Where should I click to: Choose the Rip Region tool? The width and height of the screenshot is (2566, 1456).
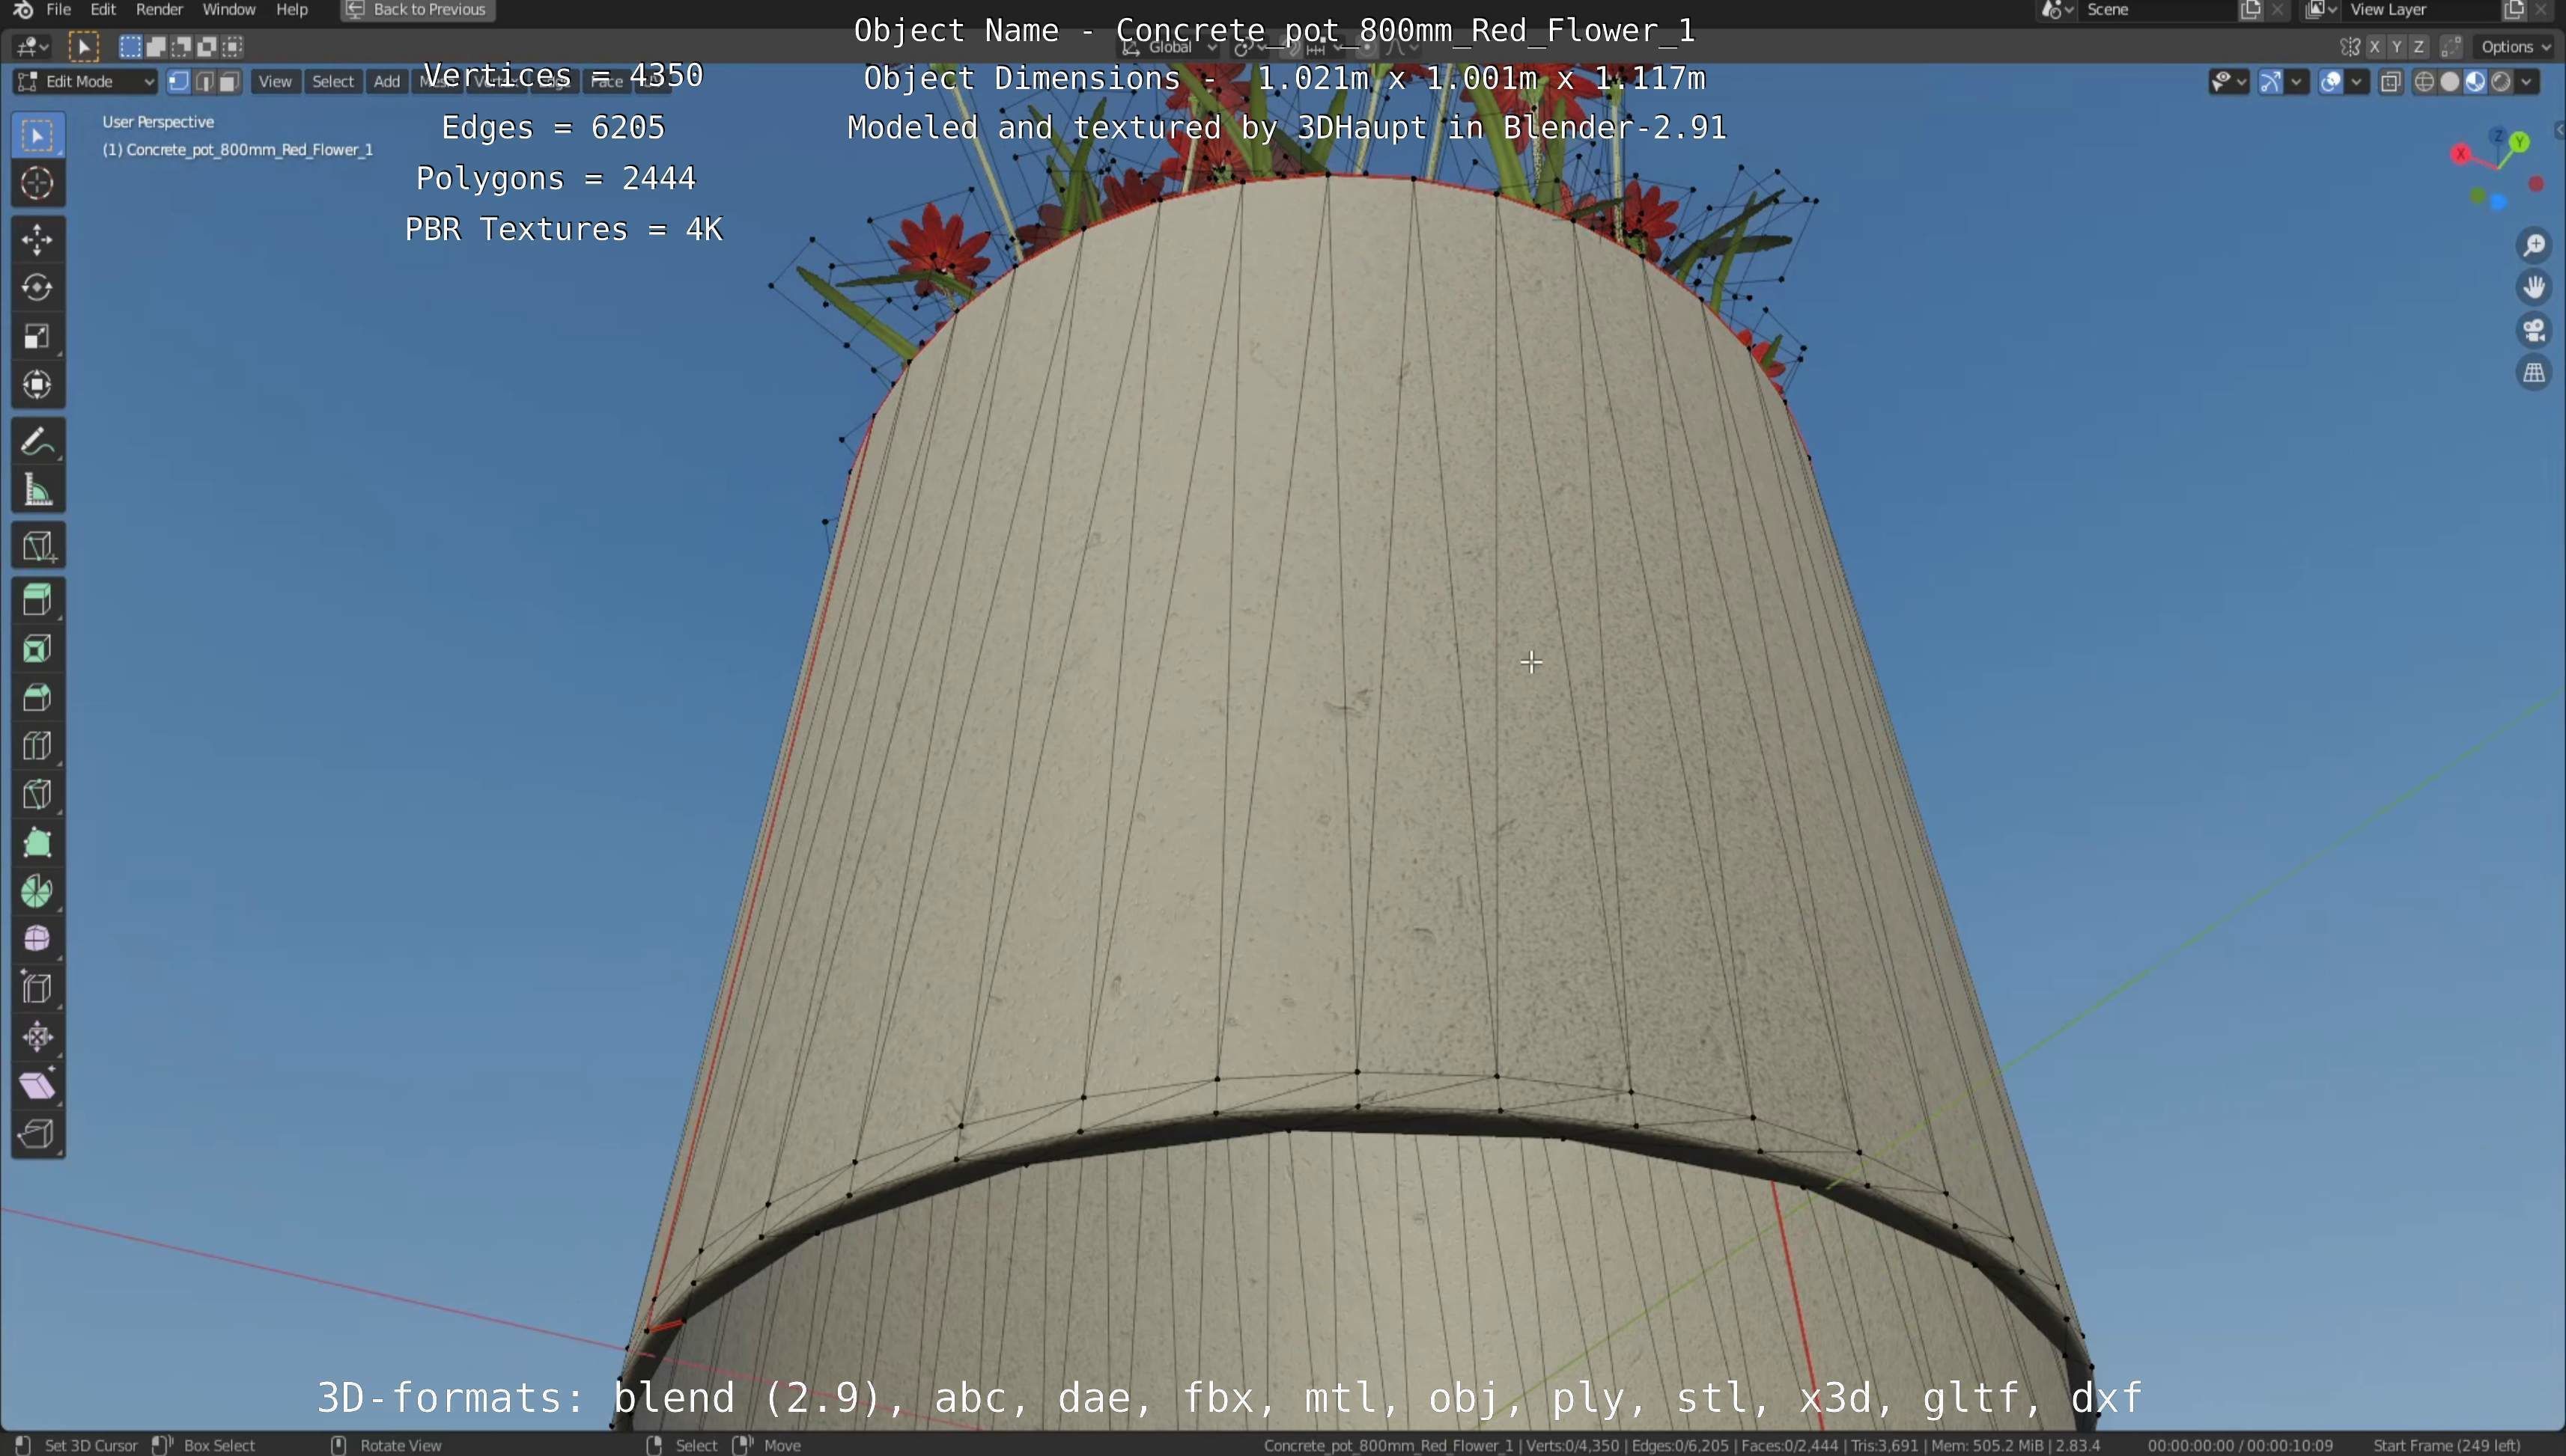[38, 1134]
